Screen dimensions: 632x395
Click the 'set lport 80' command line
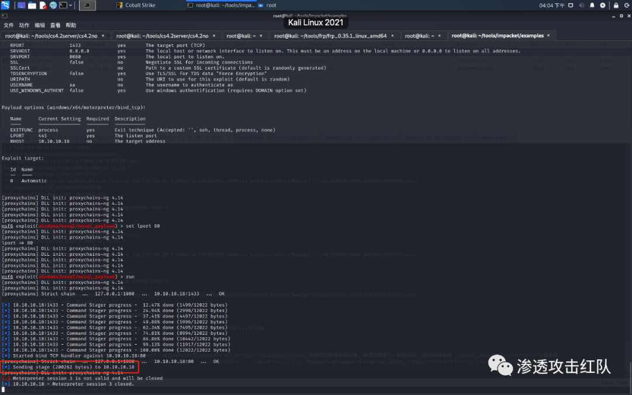click(81, 226)
